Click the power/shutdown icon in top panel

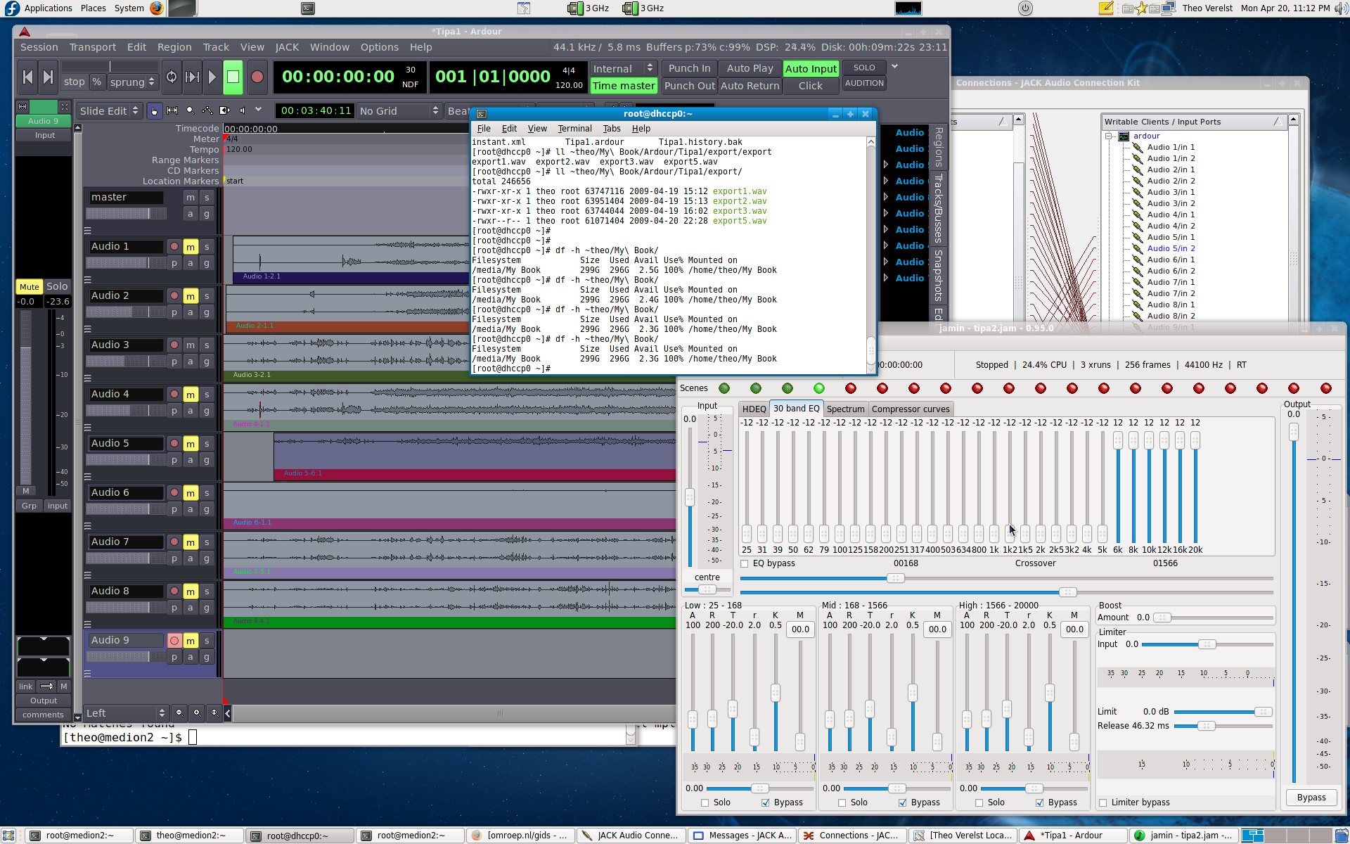tap(1025, 8)
